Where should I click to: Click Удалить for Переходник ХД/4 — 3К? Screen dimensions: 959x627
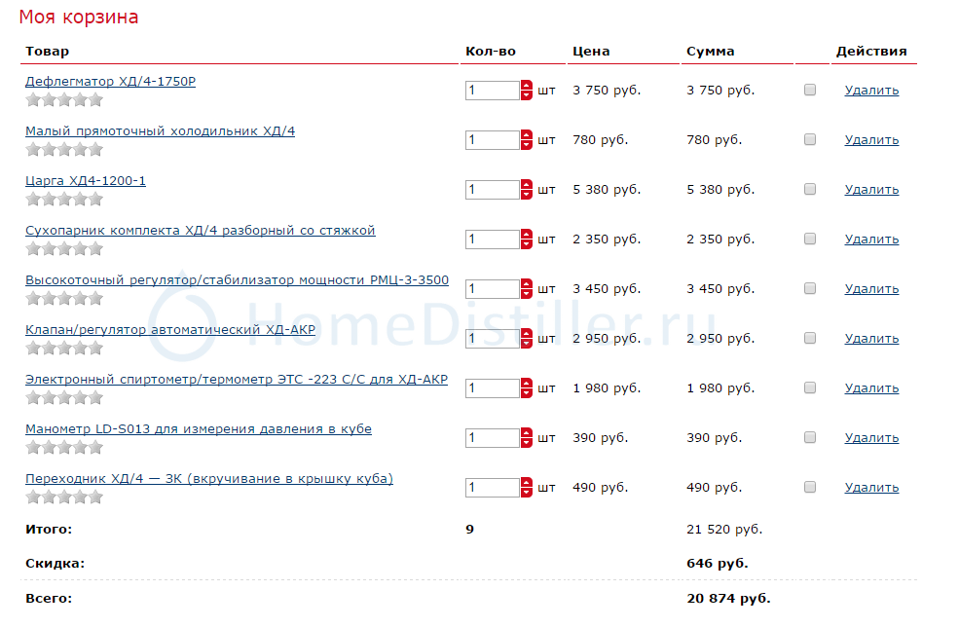coord(871,488)
